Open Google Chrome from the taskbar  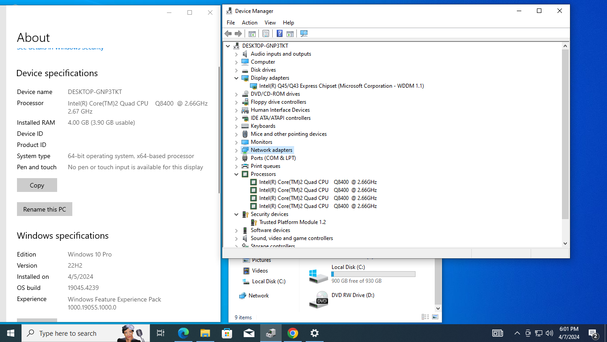pyautogui.click(x=293, y=333)
